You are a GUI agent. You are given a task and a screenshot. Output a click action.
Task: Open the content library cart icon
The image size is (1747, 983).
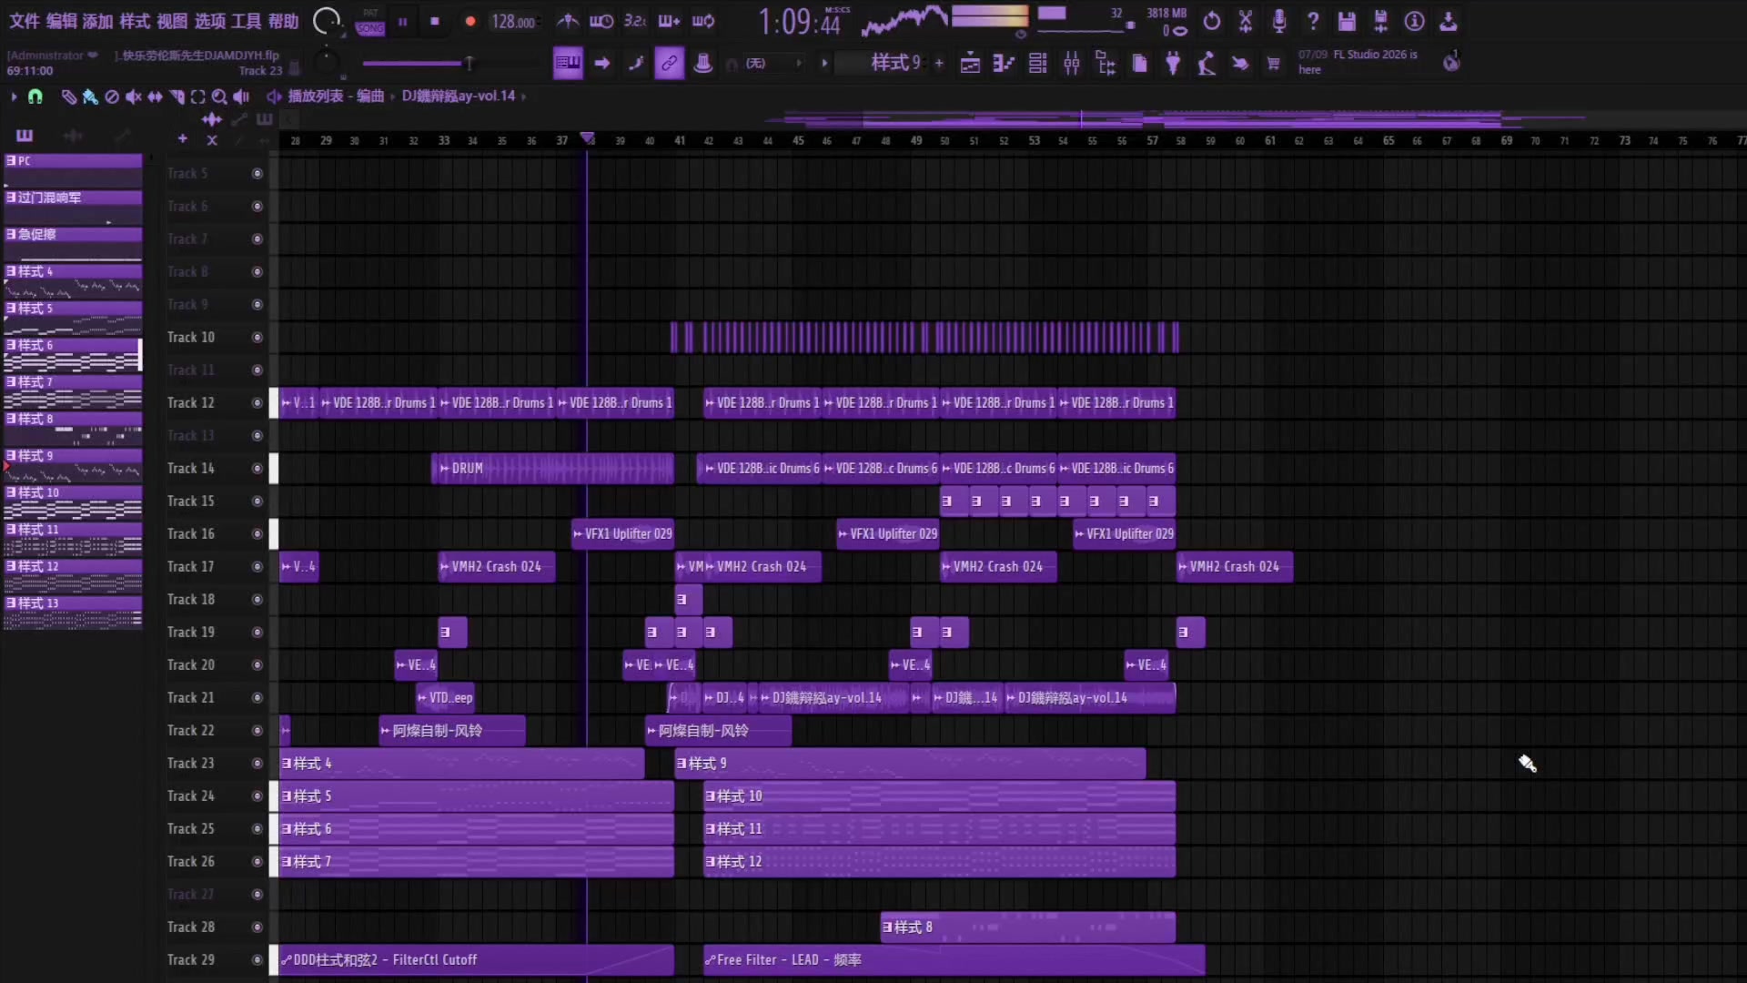pyautogui.click(x=1274, y=63)
